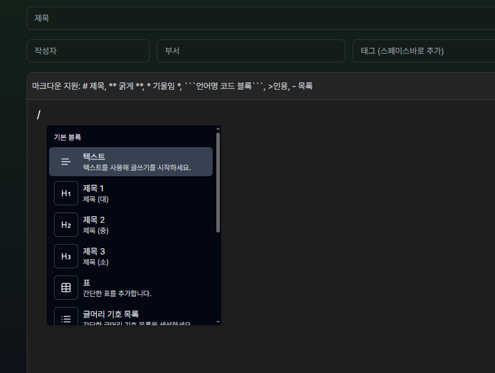Select the 텍스트 menu item label
This screenshot has width=495, height=373.
(x=94, y=157)
